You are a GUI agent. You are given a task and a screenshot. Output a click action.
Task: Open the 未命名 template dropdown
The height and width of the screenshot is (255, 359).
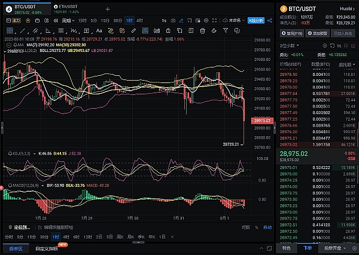[x=233, y=20]
